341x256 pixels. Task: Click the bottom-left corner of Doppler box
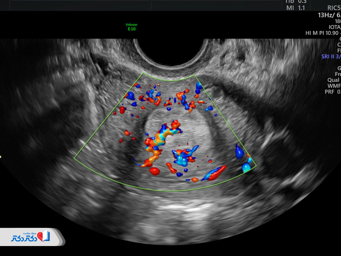[x=75, y=158]
